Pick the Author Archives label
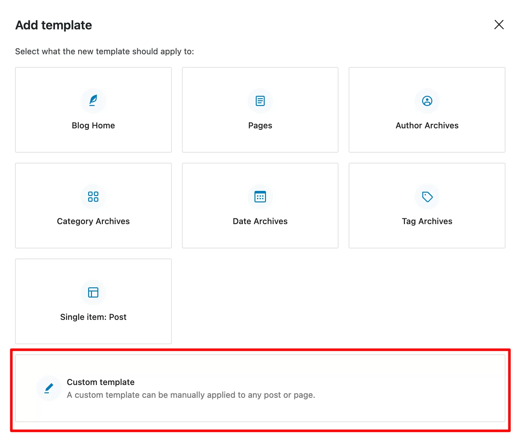 (x=427, y=125)
